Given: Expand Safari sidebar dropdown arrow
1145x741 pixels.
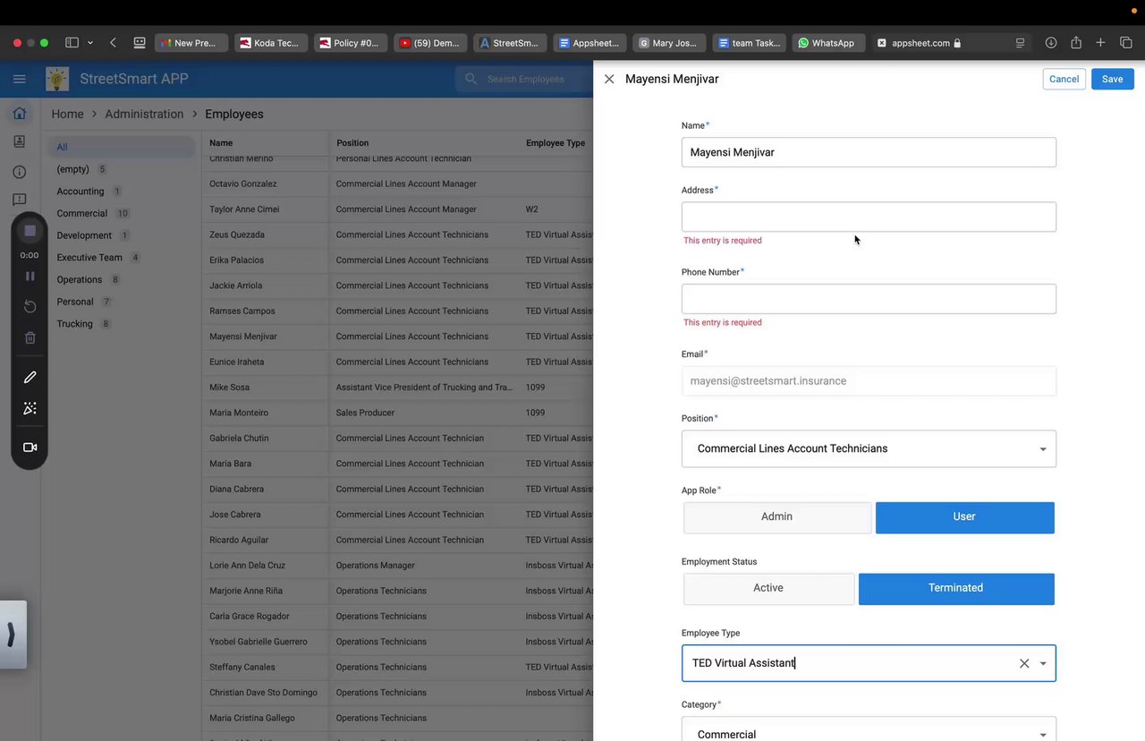Looking at the screenshot, I should point(90,43).
